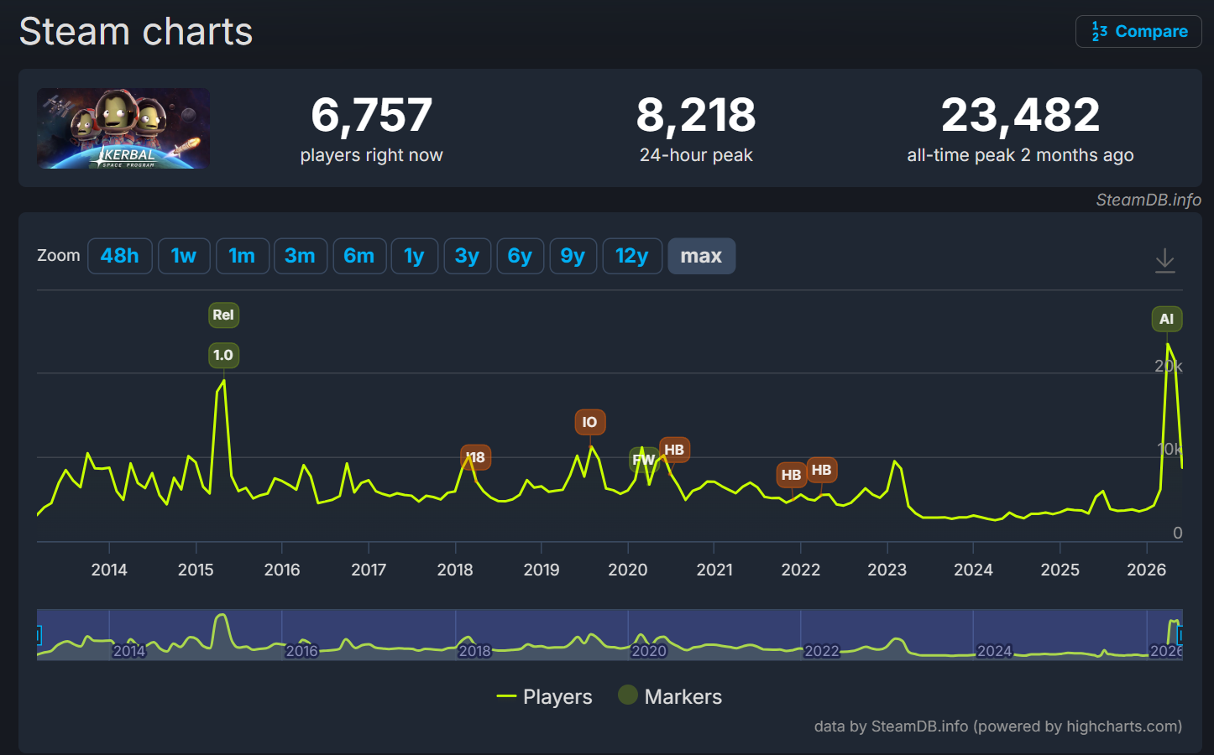Screen dimensions: 1214x755
Task: Open the data by SteamDB.info credit link
Action: click(x=998, y=726)
